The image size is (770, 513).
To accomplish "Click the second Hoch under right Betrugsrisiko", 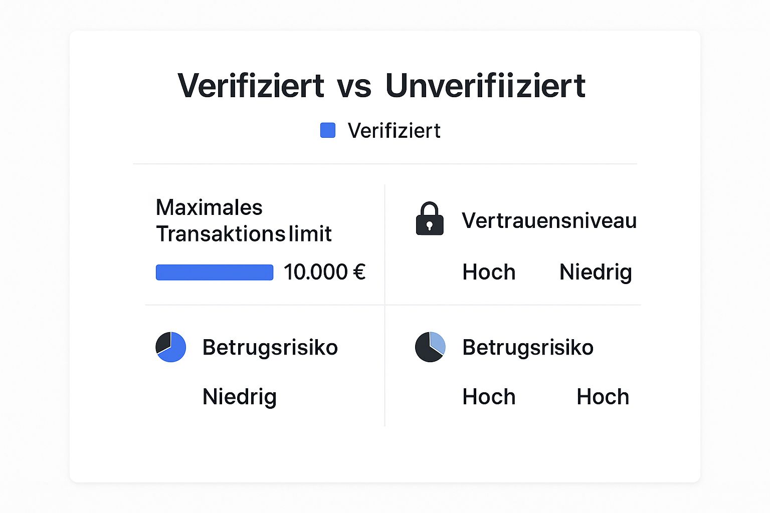I will coord(603,397).
